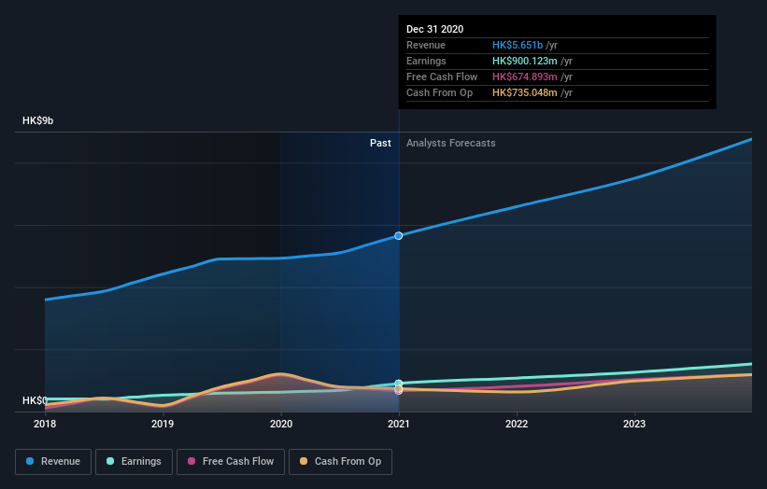Toggle the Cash From Op legend button

(340, 462)
